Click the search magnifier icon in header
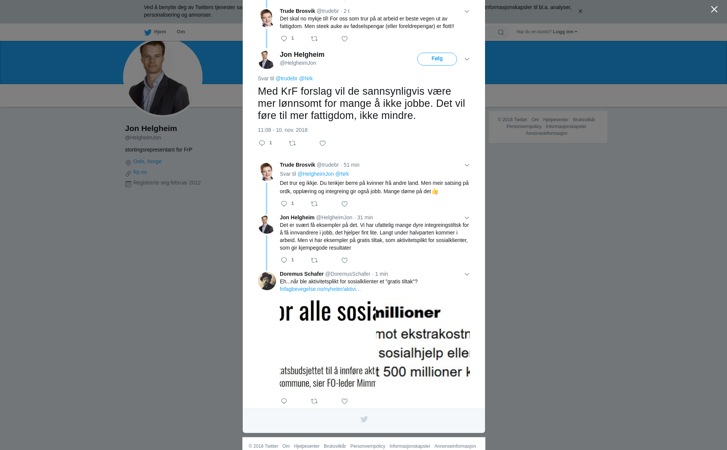This screenshot has height=450, width=727. click(x=501, y=32)
